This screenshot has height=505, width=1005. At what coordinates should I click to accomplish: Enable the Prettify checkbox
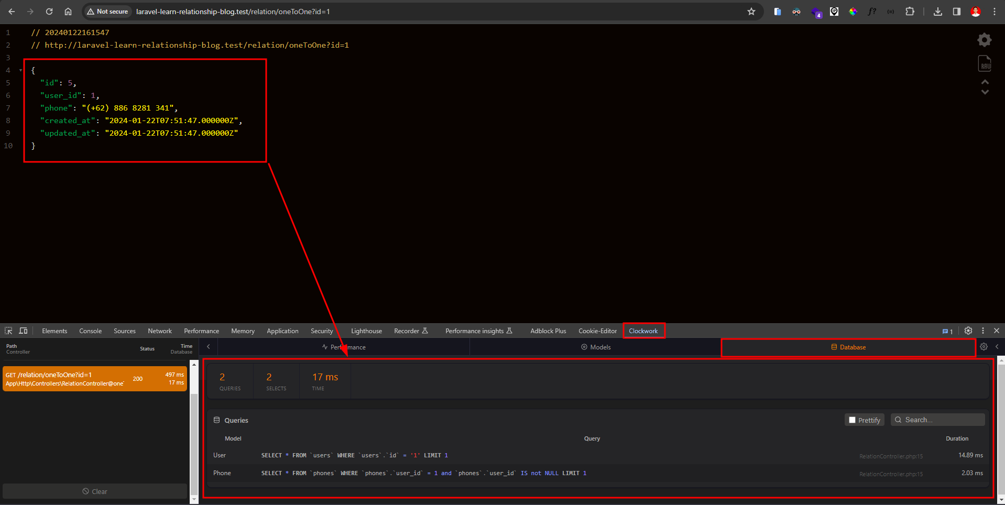click(x=852, y=420)
